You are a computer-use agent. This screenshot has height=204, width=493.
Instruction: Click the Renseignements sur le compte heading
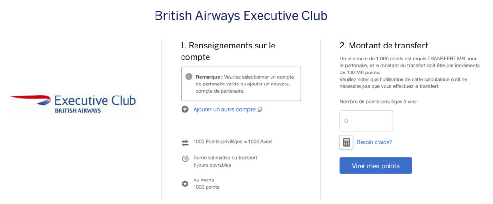tap(228, 51)
